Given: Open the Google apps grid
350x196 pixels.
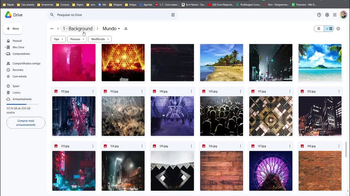Looking at the screenshot, I should click(335, 15).
